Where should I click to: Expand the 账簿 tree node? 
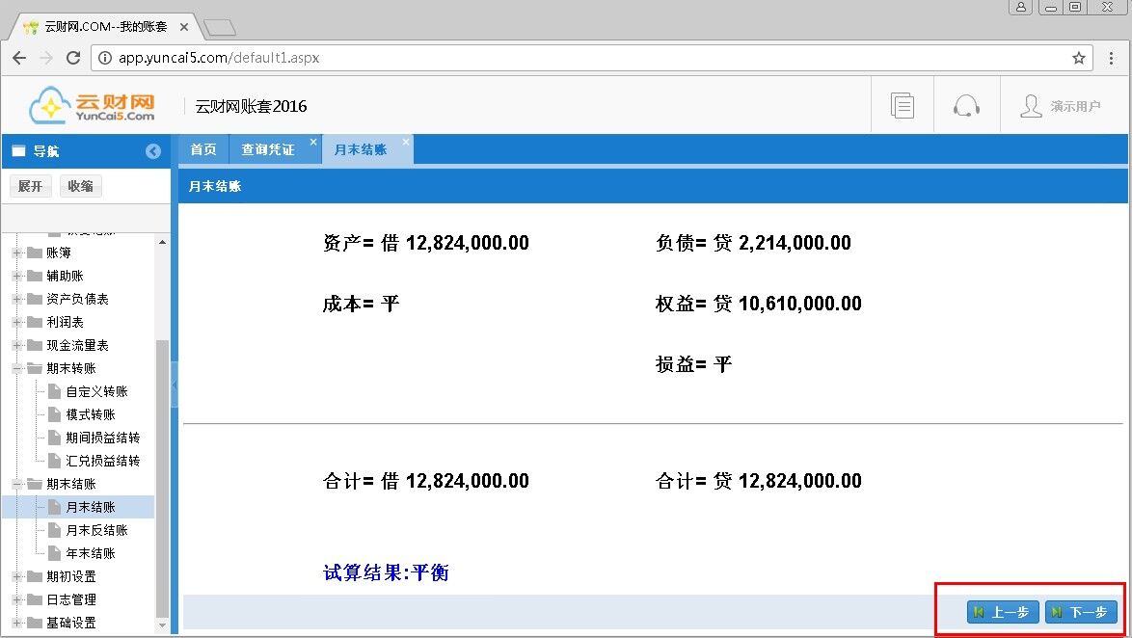click(x=17, y=253)
